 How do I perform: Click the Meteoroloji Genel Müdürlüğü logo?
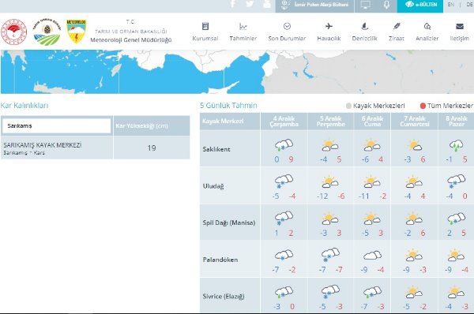pyautogui.click(x=76, y=32)
